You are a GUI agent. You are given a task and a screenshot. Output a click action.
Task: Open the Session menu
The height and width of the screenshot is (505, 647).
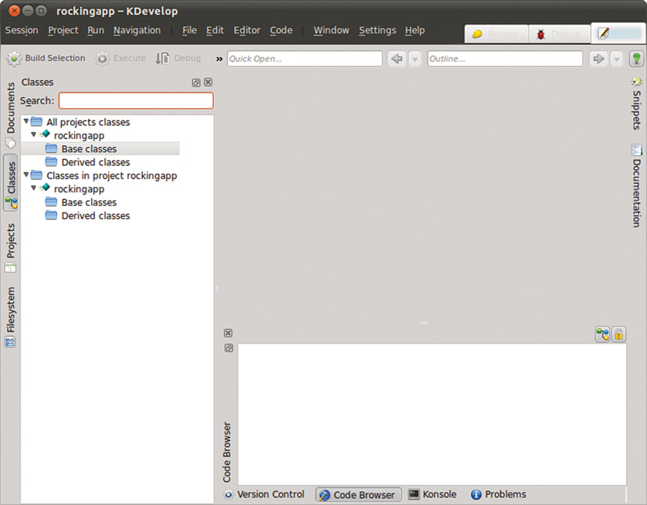click(x=22, y=30)
